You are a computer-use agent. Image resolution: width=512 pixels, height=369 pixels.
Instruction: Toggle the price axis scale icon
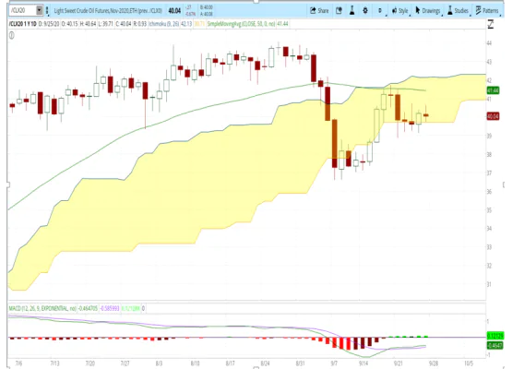(x=491, y=25)
